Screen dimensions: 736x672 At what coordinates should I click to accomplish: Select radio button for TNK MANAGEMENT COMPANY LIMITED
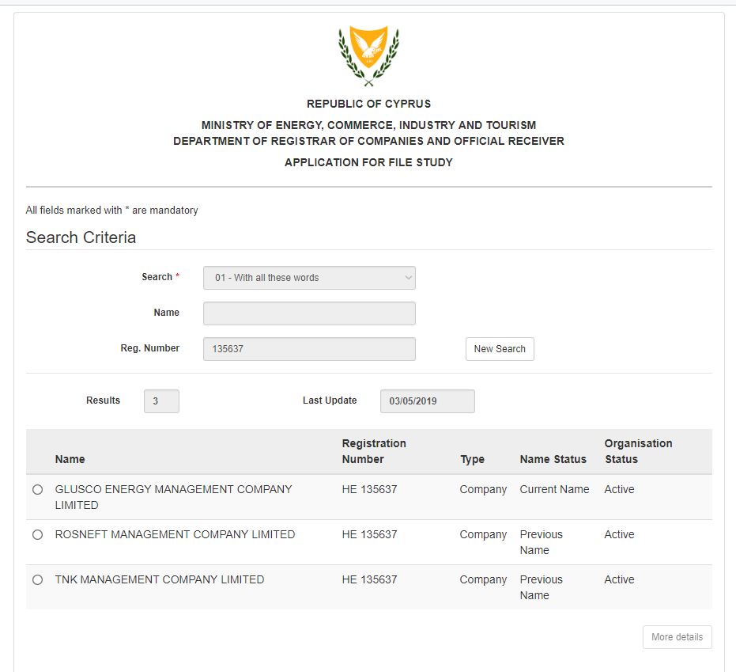[38, 580]
